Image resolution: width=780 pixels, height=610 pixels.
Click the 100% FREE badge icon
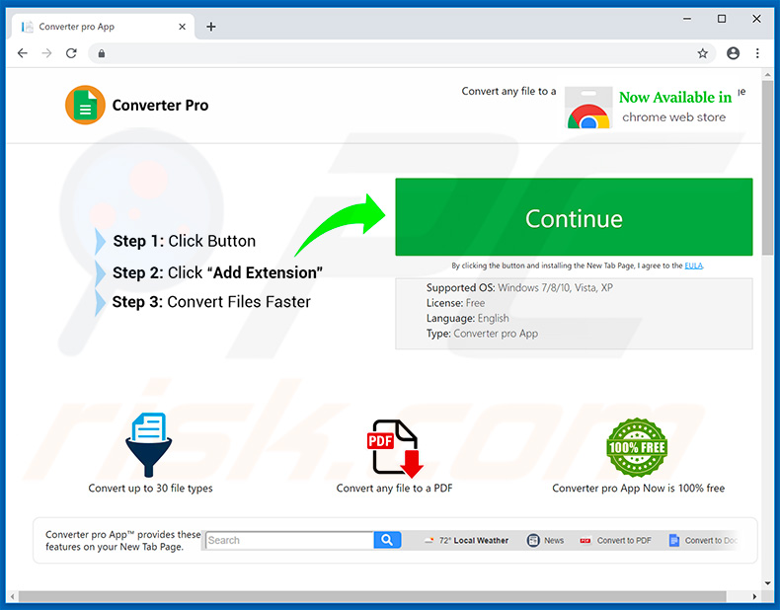(x=637, y=447)
